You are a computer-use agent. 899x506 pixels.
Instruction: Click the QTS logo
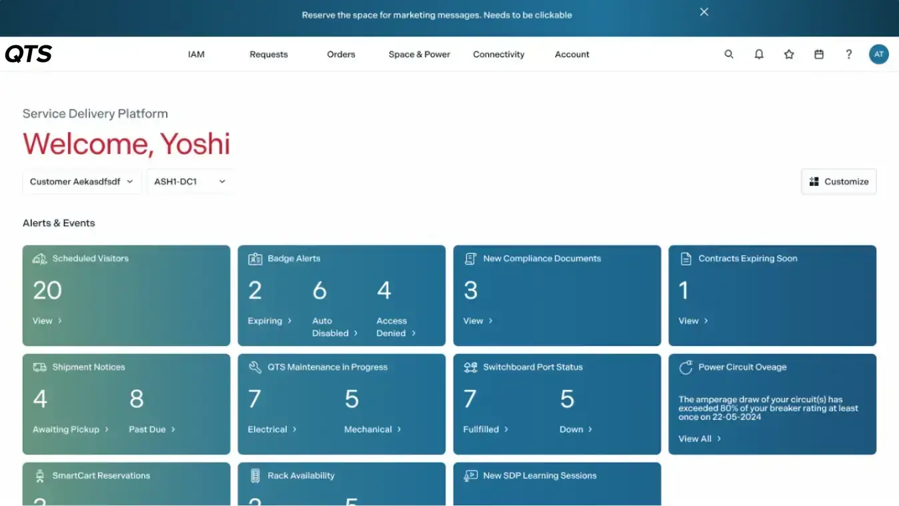[x=29, y=55]
